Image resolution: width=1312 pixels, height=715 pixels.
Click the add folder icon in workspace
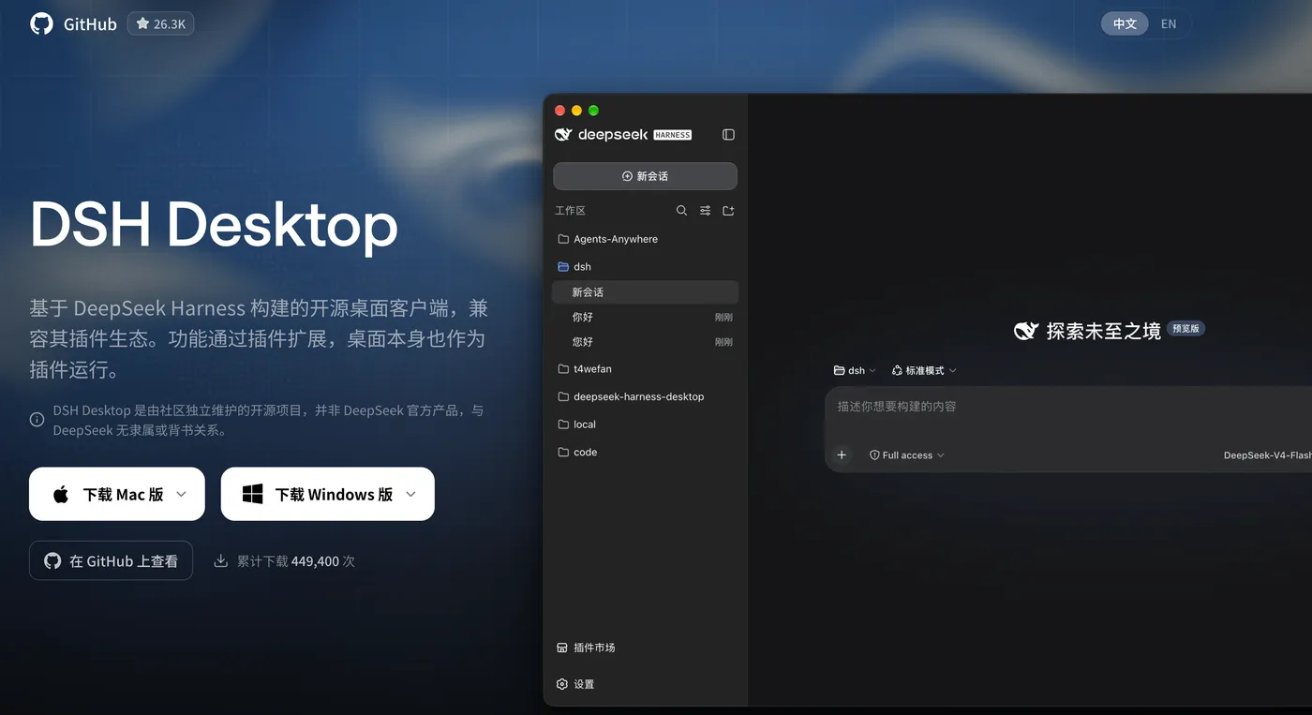(728, 211)
